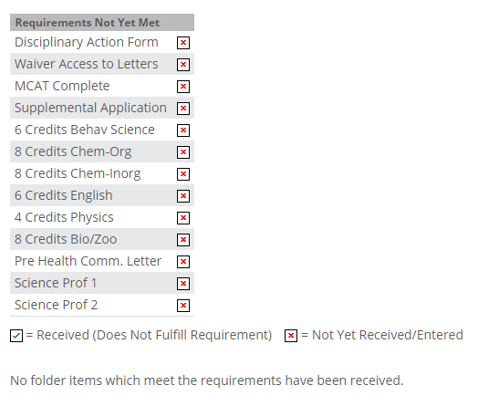Click the Pre Health Comm. Letter label
Viewport: 478px width, 396px height.
[x=88, y=261]
